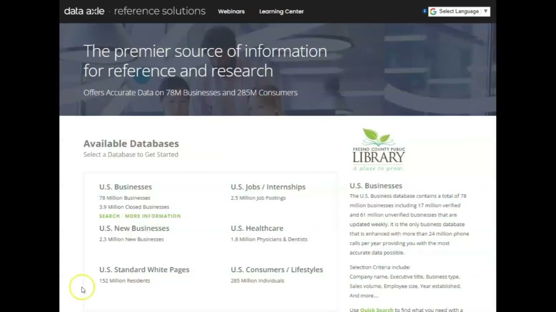Click the 'Available Databases' heading
The width and height of the screenshot is (556, 312).
[x=131, y=143]
